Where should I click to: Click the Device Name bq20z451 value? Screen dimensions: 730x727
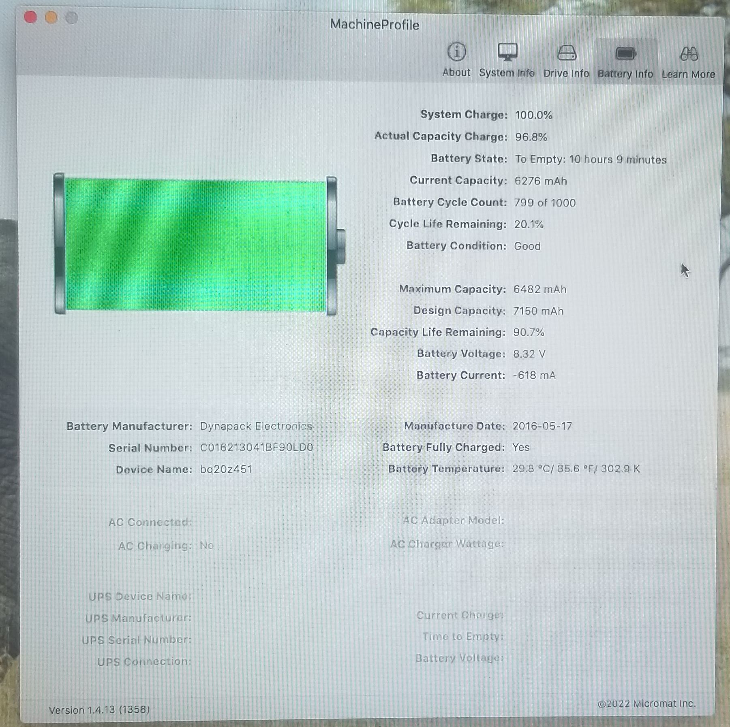tap(226, 469)
